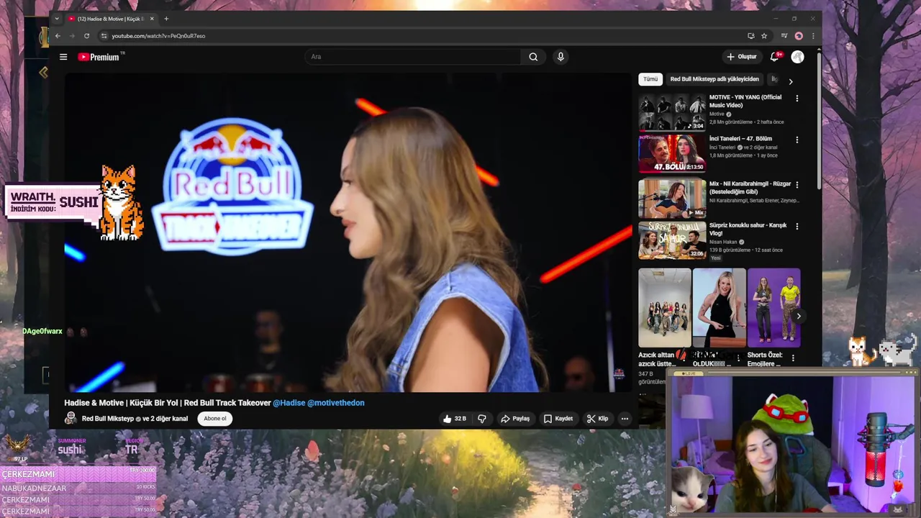921x518 pixels.
Task: Open Sürpriz konuklu sahur - Karışık Vlog title
Action: [x=748, y=230]
